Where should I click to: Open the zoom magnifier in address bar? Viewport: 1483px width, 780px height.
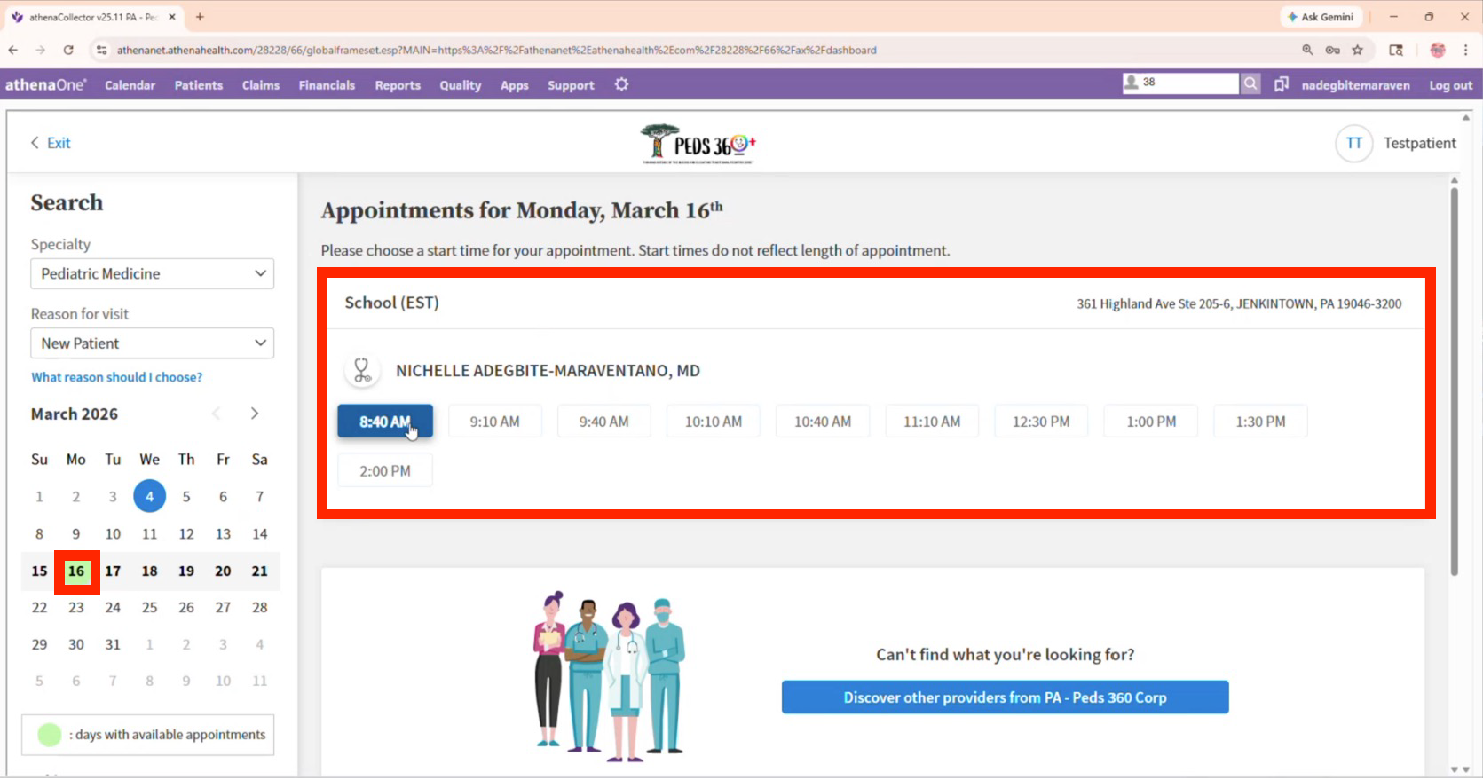pyautogui.click(x=1307, y=51)
